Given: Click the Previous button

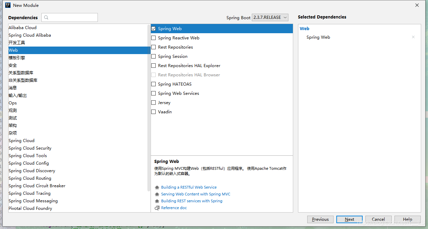Looking at the screenshot, I should 320,219.
